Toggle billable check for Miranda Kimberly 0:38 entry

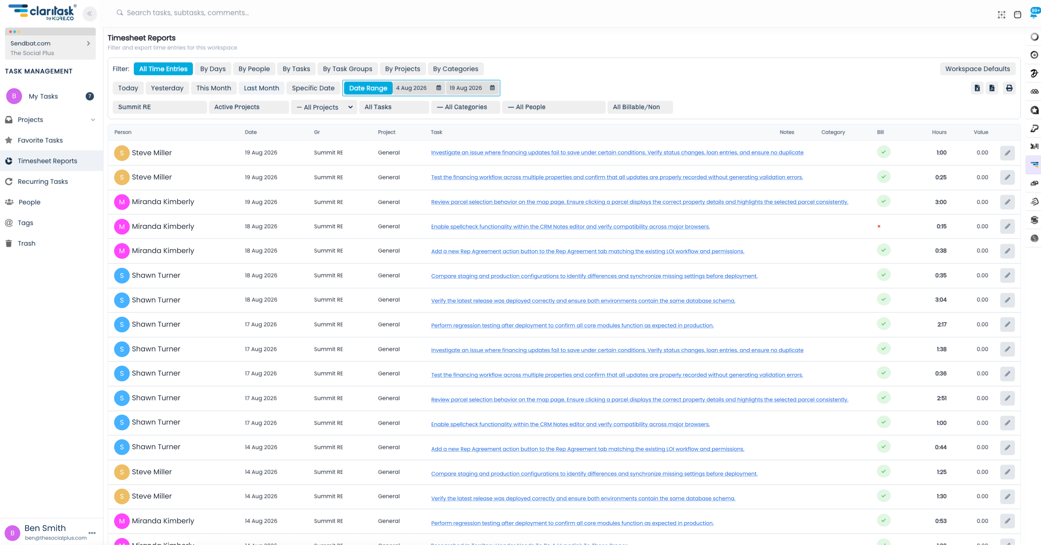pos(883,250)
